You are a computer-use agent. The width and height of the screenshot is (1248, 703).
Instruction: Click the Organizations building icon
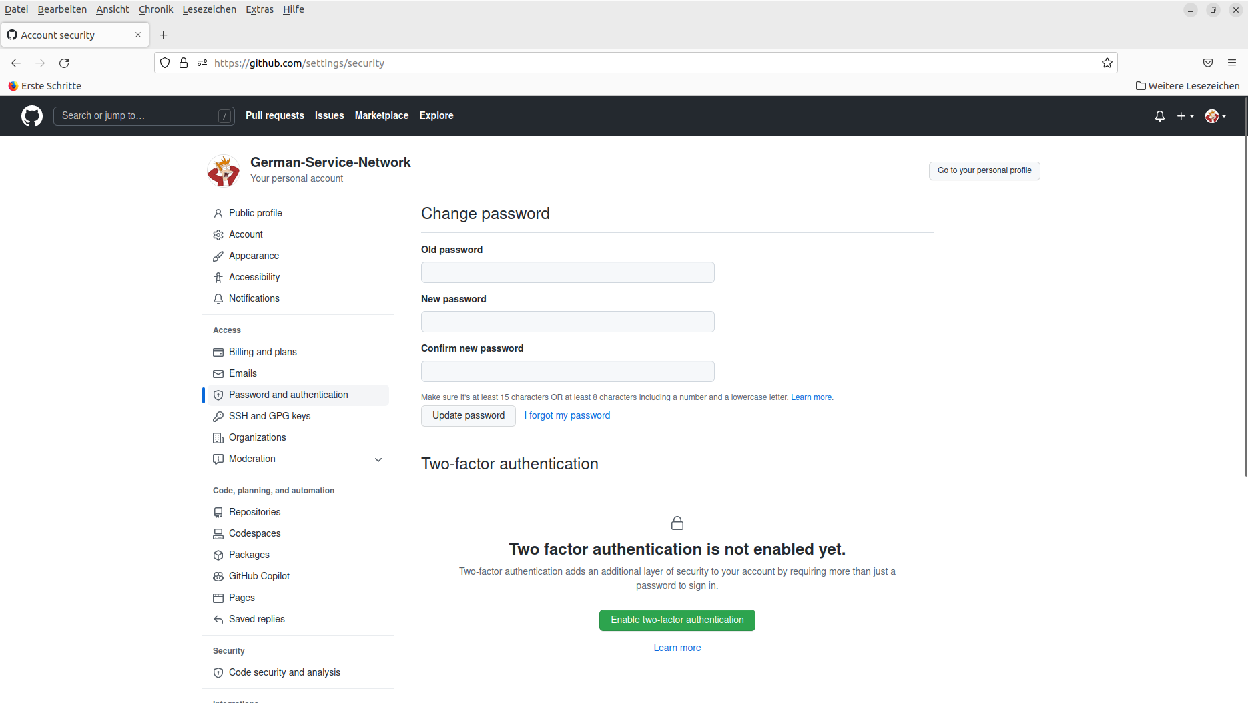pos(218,438)
